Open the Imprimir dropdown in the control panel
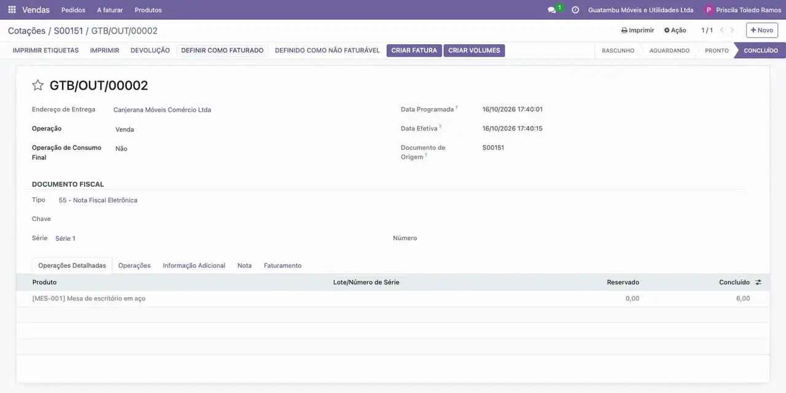Viewport: 786px width, 393px height. 638,30
